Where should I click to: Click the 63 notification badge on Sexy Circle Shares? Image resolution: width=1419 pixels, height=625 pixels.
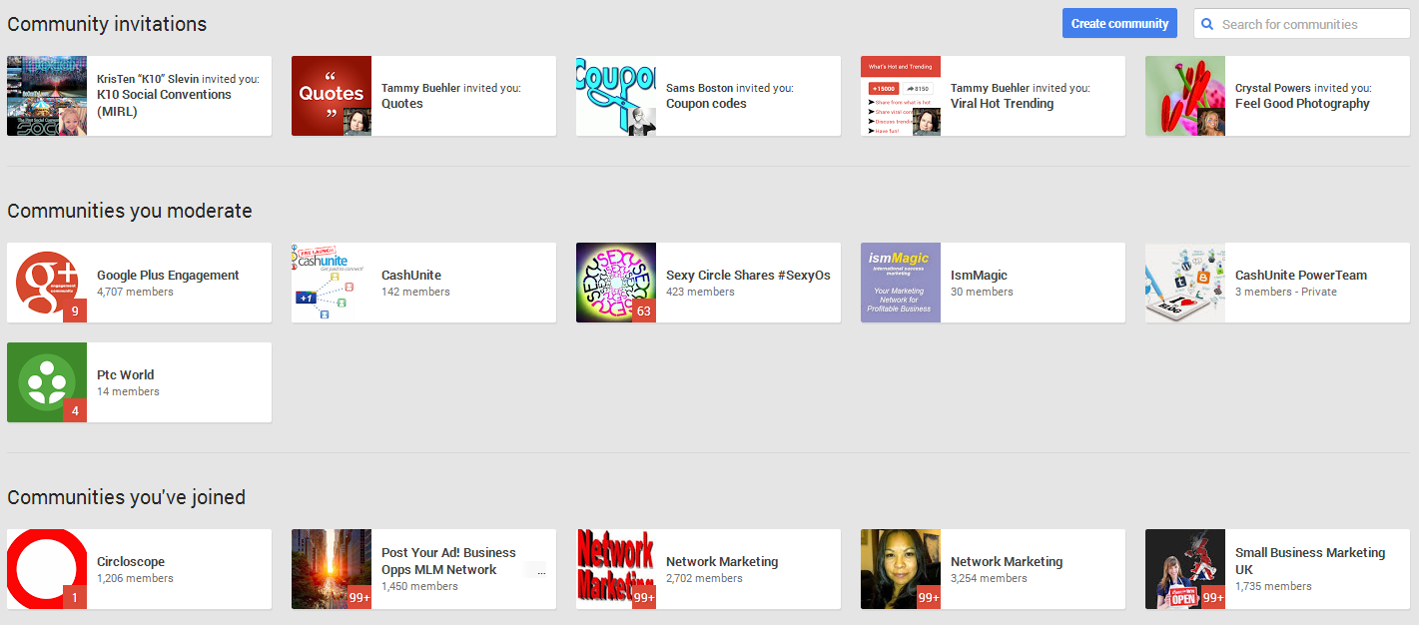click(x=644, y=311)
